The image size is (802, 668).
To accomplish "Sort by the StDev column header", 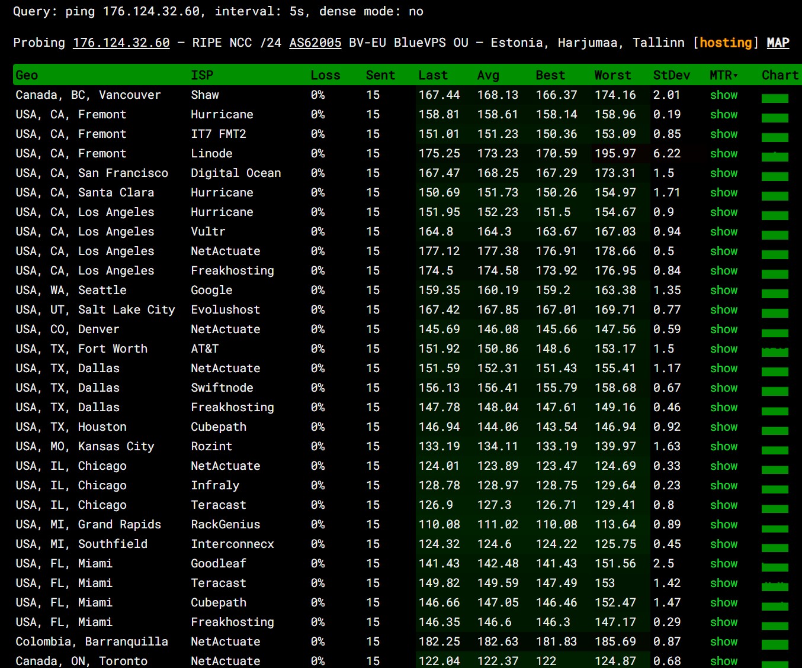I will tap(671, 75).
